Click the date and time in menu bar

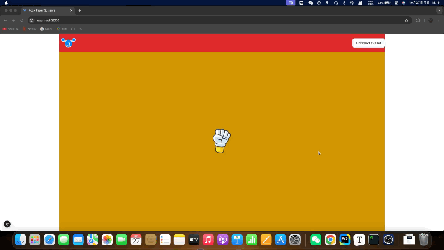(424, 3)
